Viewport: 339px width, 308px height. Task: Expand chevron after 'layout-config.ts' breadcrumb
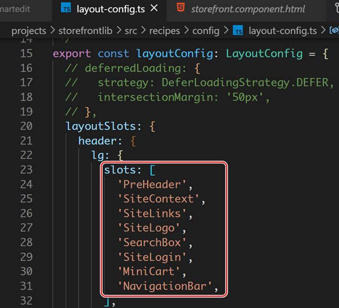[x=323, y=30]
